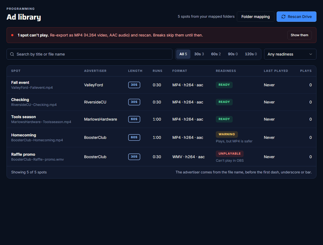The image size is (323, 245).
Task: Click the plays count in Homecoming row
Action: coord(310,137)
